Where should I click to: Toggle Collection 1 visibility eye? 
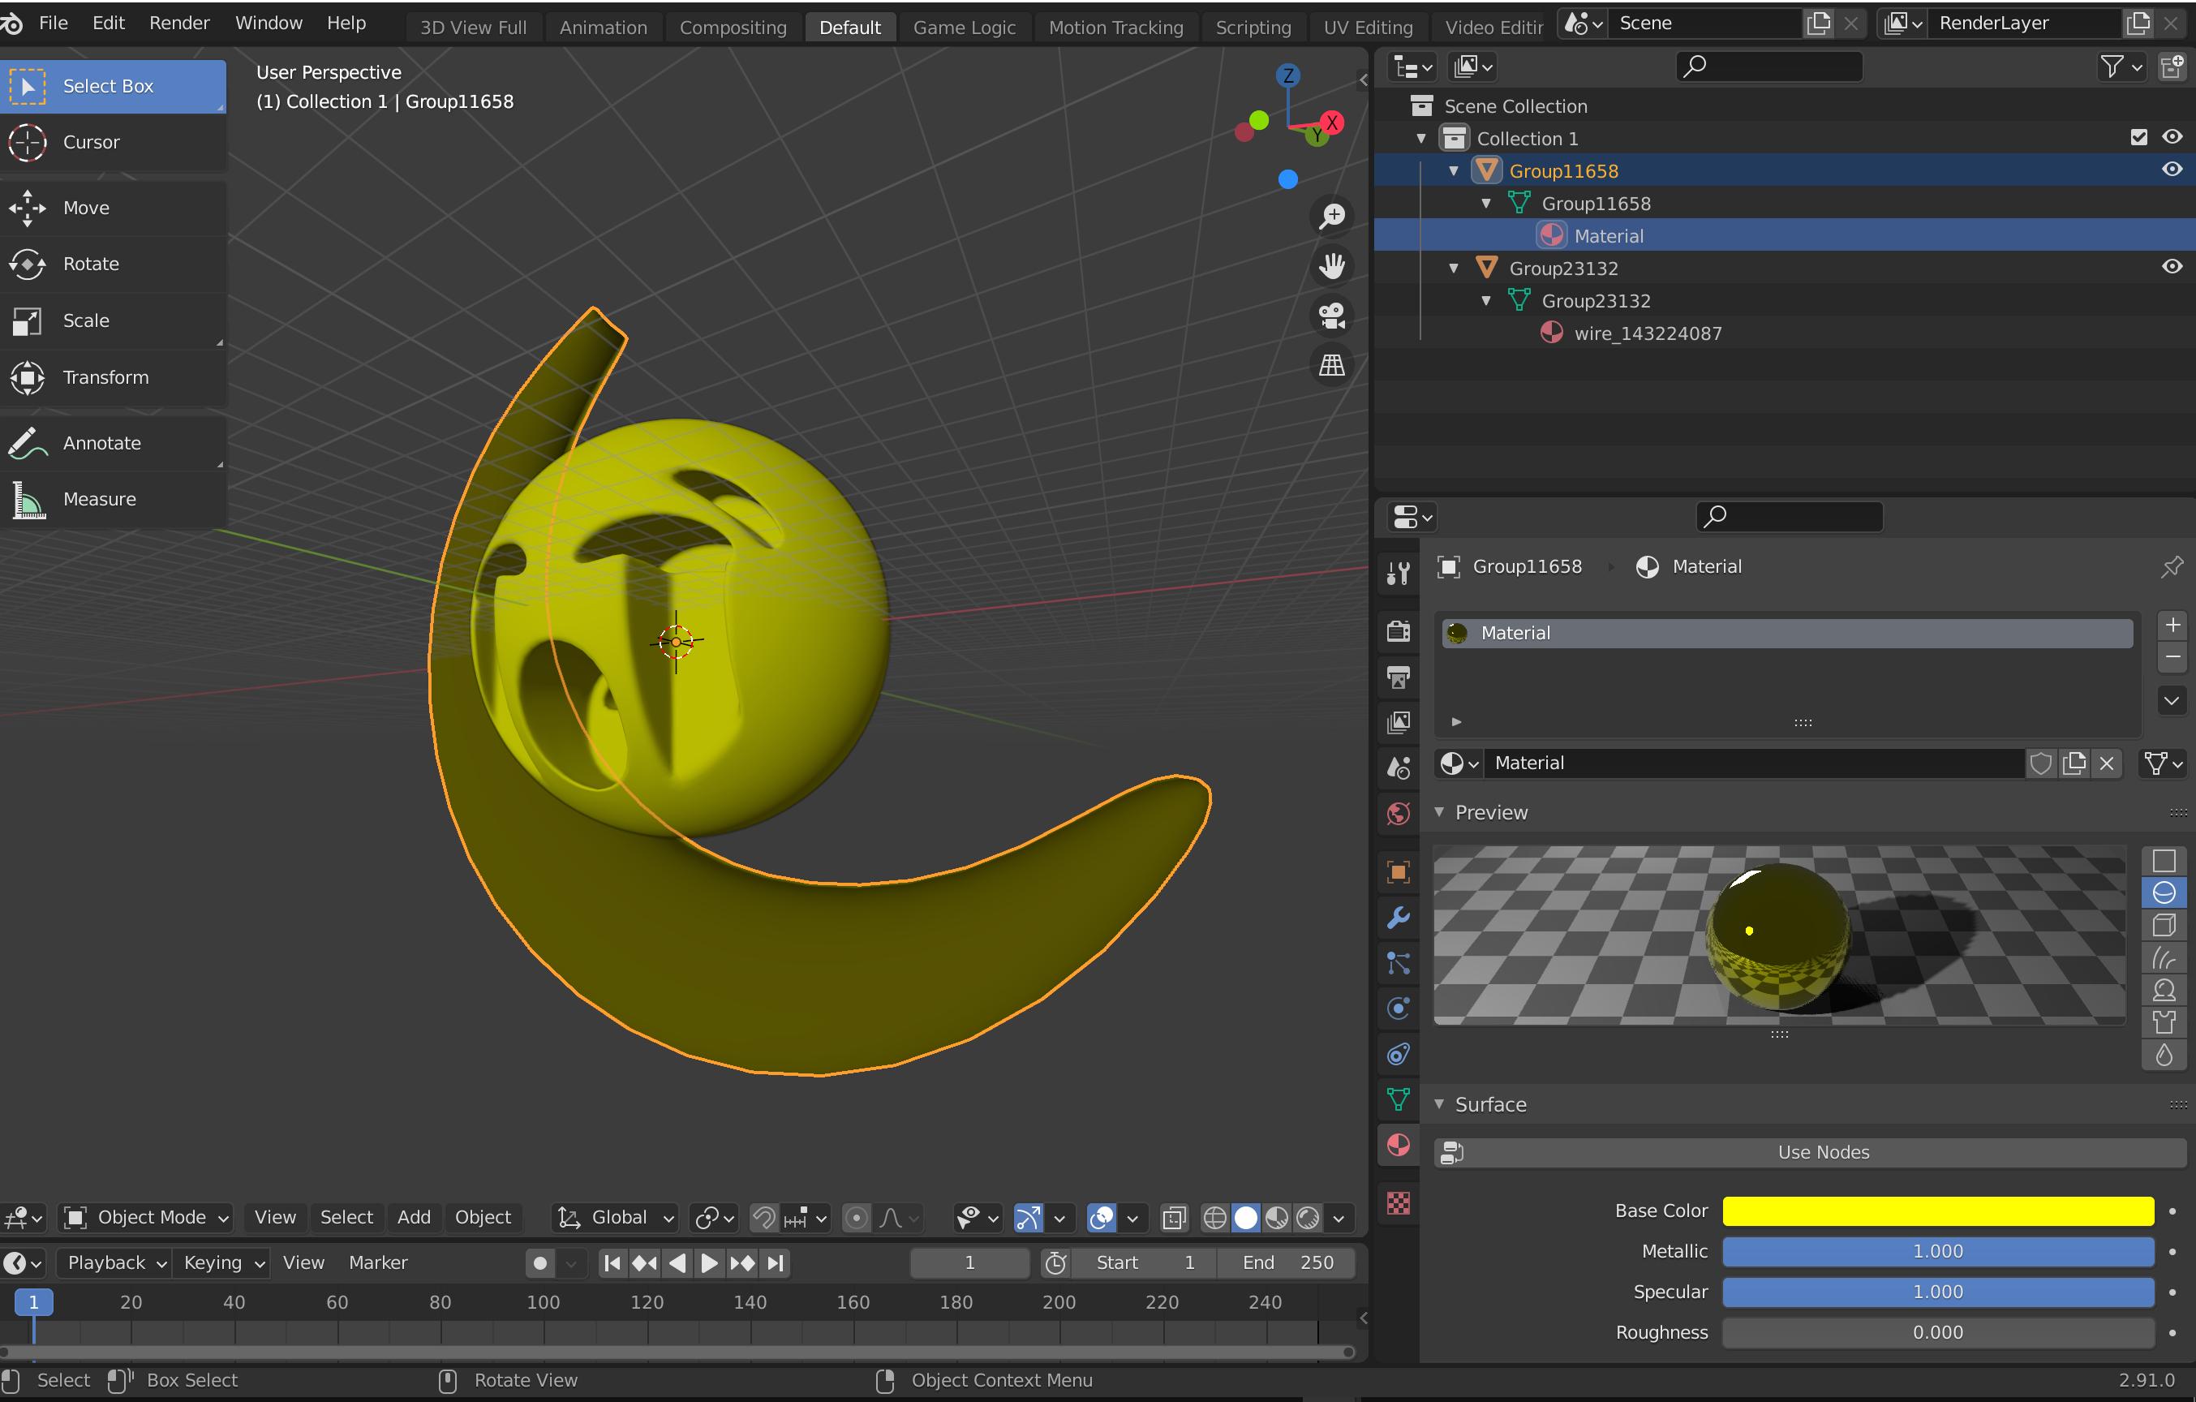(2172, 137)
